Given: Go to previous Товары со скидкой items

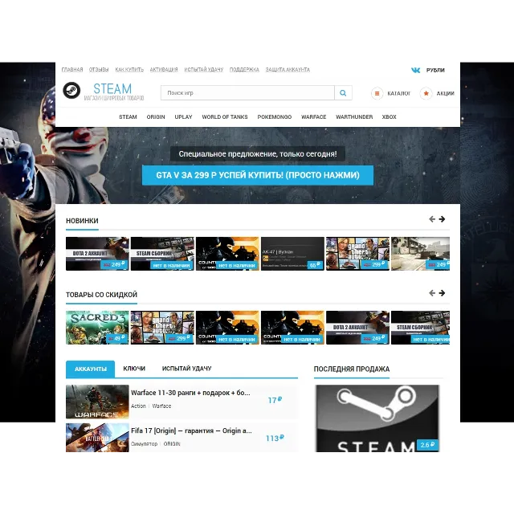Looking at the screenshot, I should point(432,293).
